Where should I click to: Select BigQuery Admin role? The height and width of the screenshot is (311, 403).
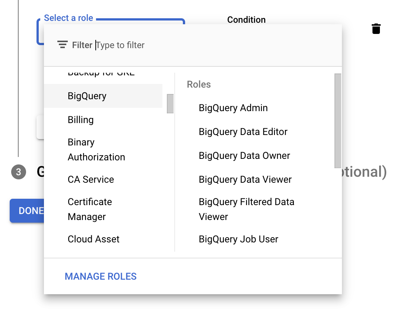click(233, 108)
